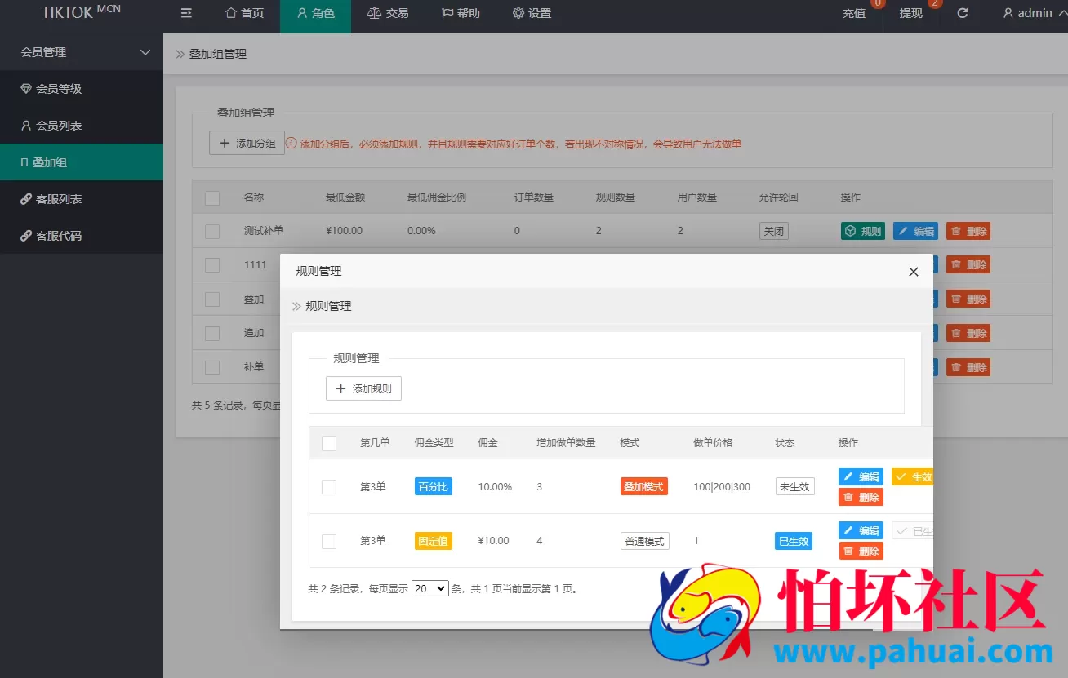Screen dimensions: 1068x678
Task: Click the ¥10.00 commission cell
Action: pyautogui.click(x=493, y=541)
